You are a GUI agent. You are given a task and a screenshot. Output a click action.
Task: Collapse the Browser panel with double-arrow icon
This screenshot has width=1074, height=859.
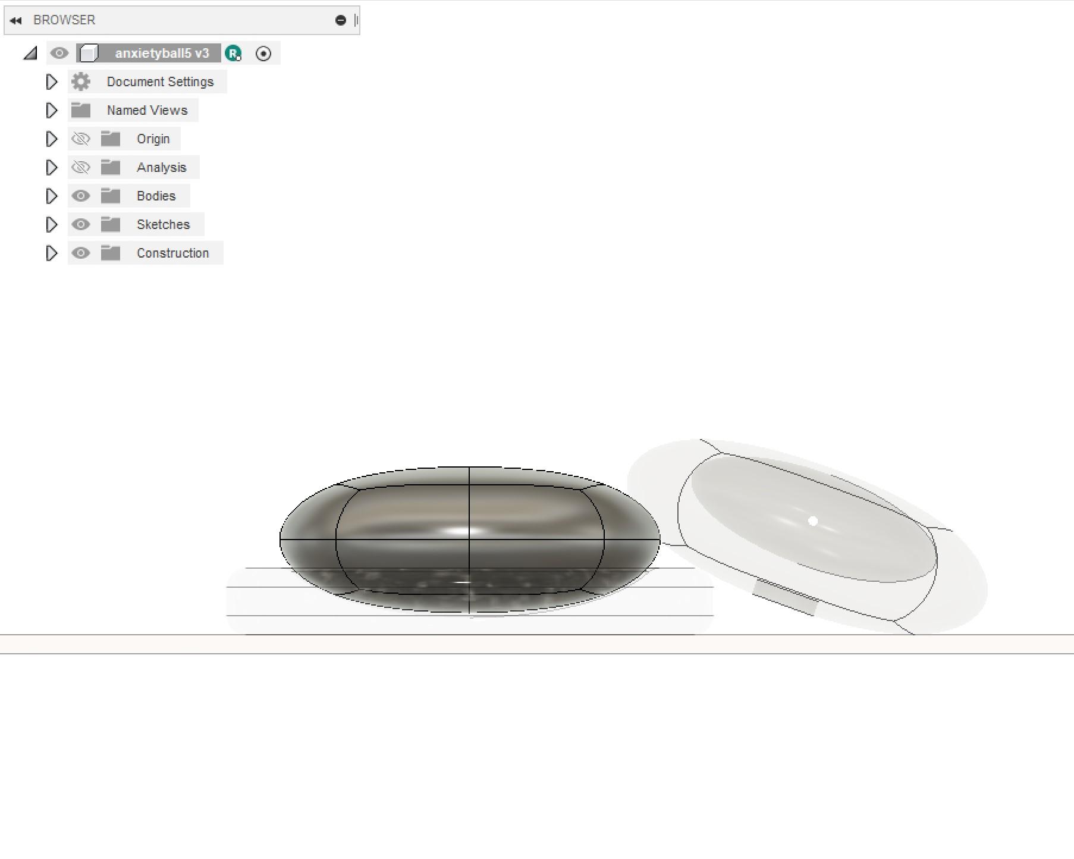tap(15, 20)
